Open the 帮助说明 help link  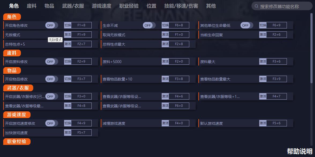pyautogui.click(x=299, y=151)
